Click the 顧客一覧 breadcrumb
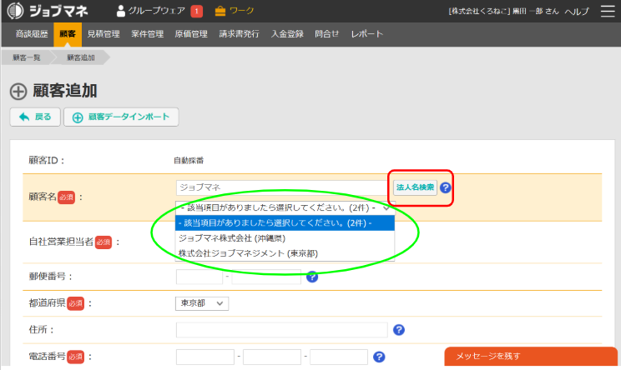Screen dimensions: 621x370 click(27, 57)
